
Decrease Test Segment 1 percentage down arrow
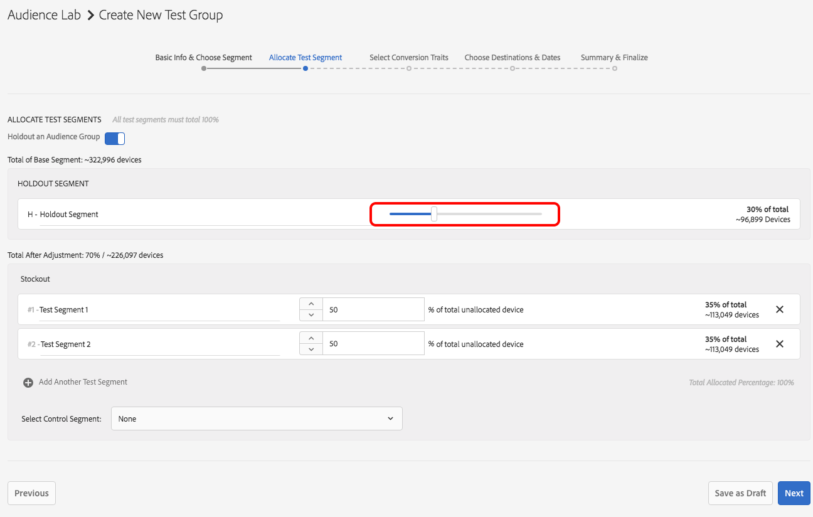point(311,315)
